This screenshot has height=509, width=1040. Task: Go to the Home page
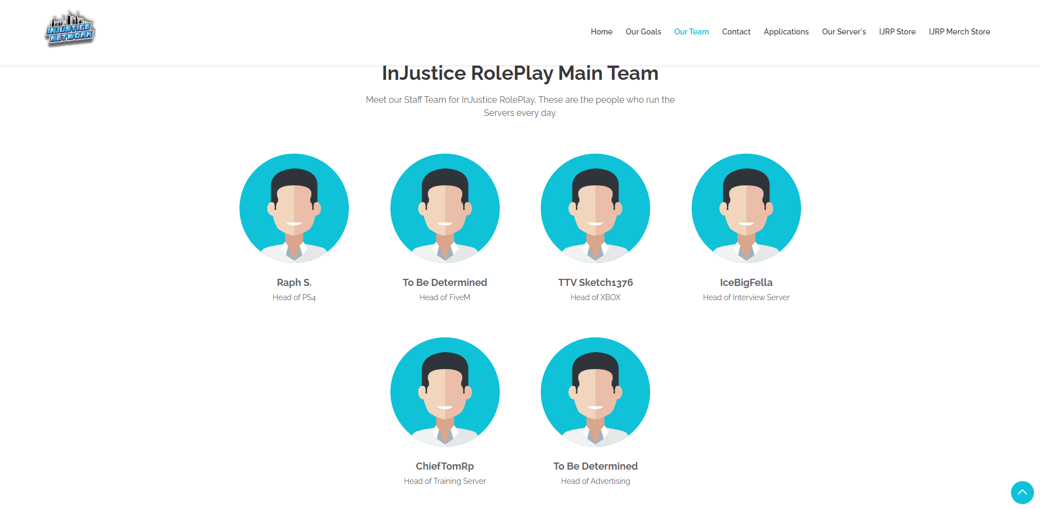[601, 32]
